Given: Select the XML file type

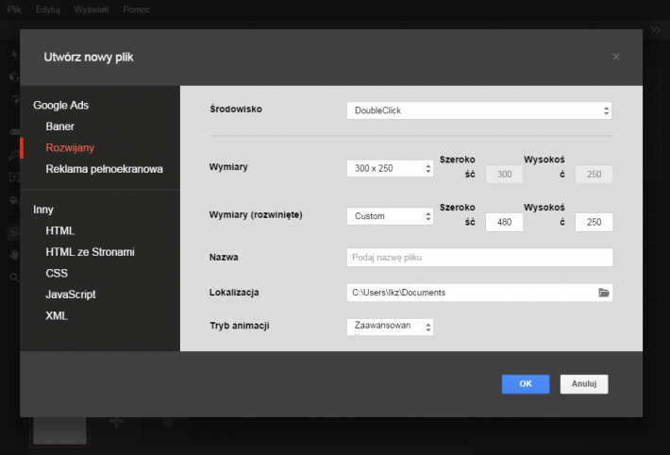Looking at the screenshot, I should pyautogui.click(x=57, y=316).
